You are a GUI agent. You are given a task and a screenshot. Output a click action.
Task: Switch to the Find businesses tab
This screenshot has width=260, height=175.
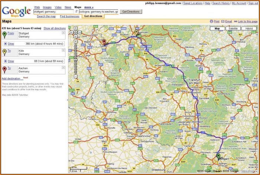tap(69, 16)
